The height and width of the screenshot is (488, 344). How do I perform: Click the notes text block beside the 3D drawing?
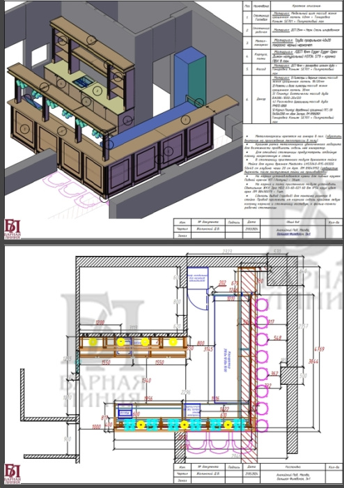coord(292,171)
